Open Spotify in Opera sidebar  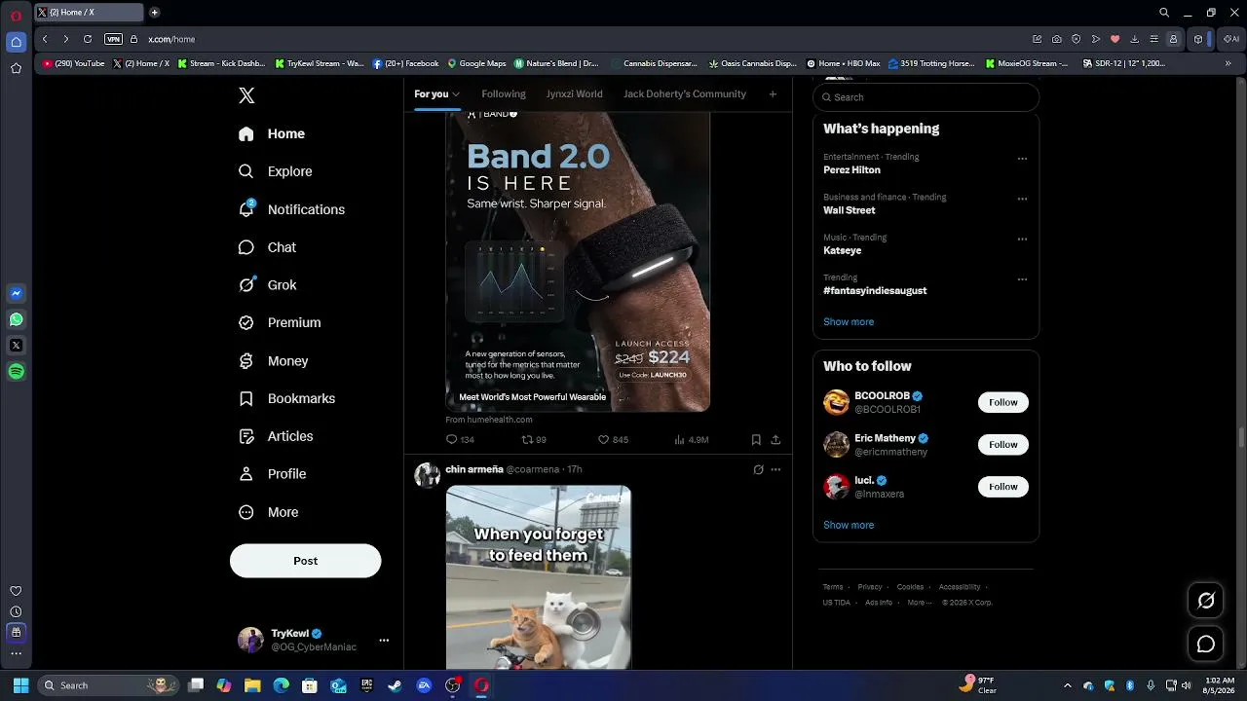click(16, 371)
